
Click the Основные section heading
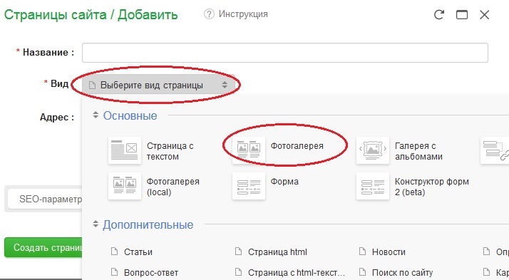coord(130,115)
